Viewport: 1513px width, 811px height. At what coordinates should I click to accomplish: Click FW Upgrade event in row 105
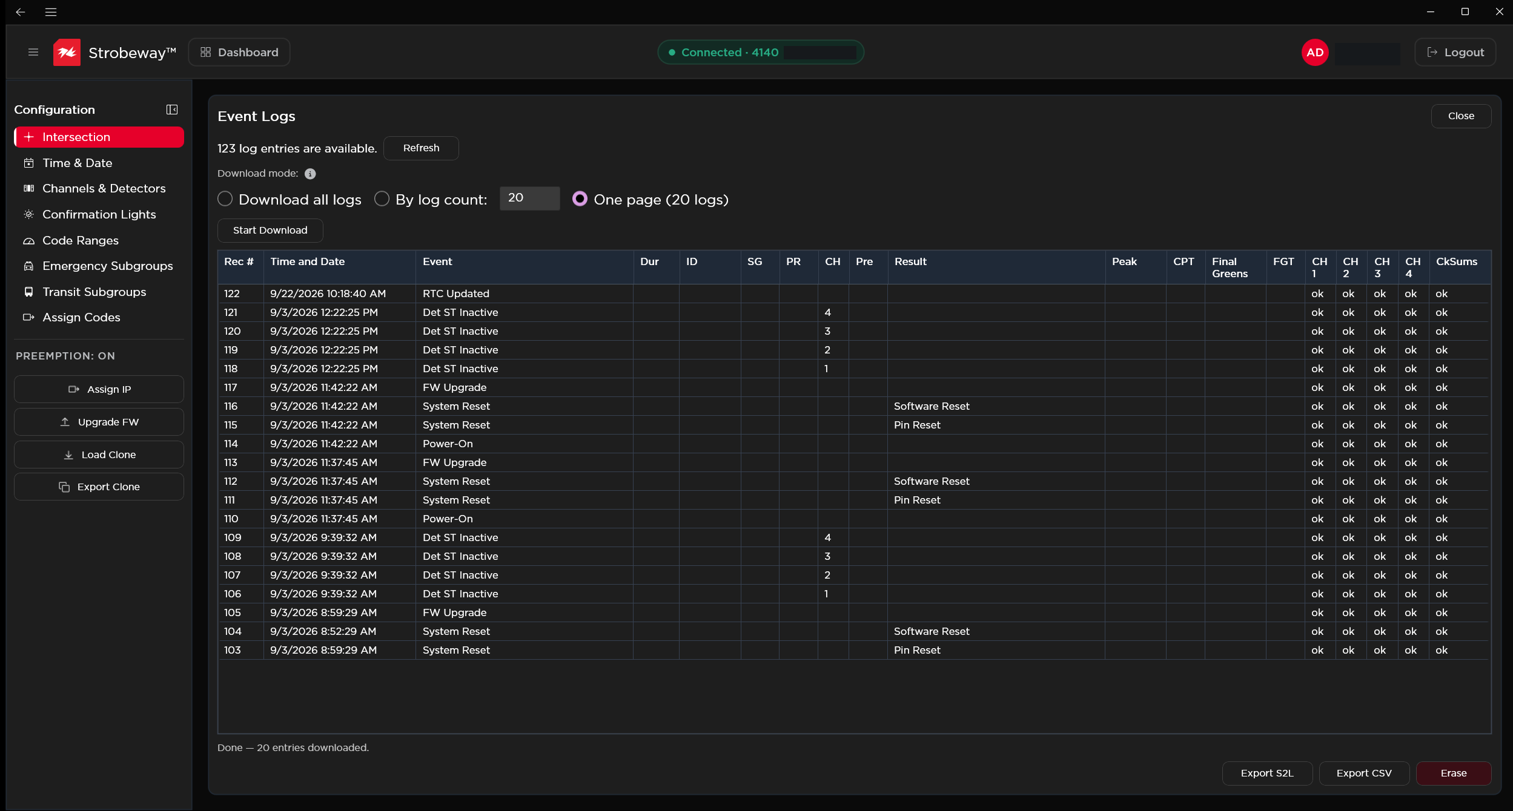[454, 612]
